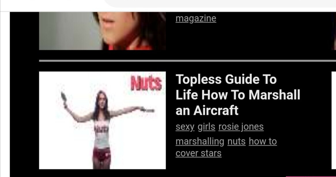Browse the 'marshalling' tag
The width and height of the screenshot is (336, 177).
[x=200, y=141]
